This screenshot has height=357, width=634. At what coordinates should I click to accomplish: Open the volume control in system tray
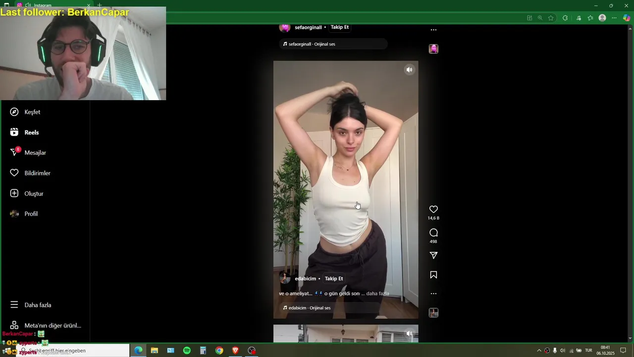click(563, 351)
